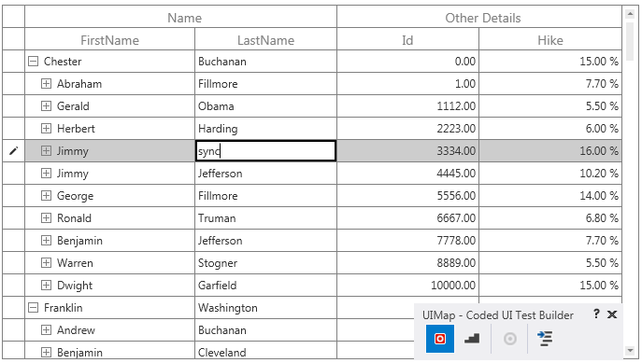
Task: Sort by the LastName column header
Action: (265, 39)
